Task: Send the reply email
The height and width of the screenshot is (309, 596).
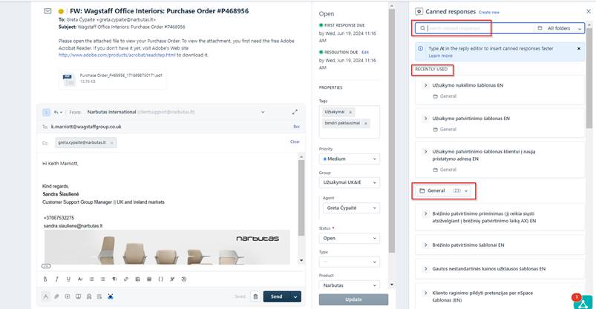Action: tap(277, 296)
